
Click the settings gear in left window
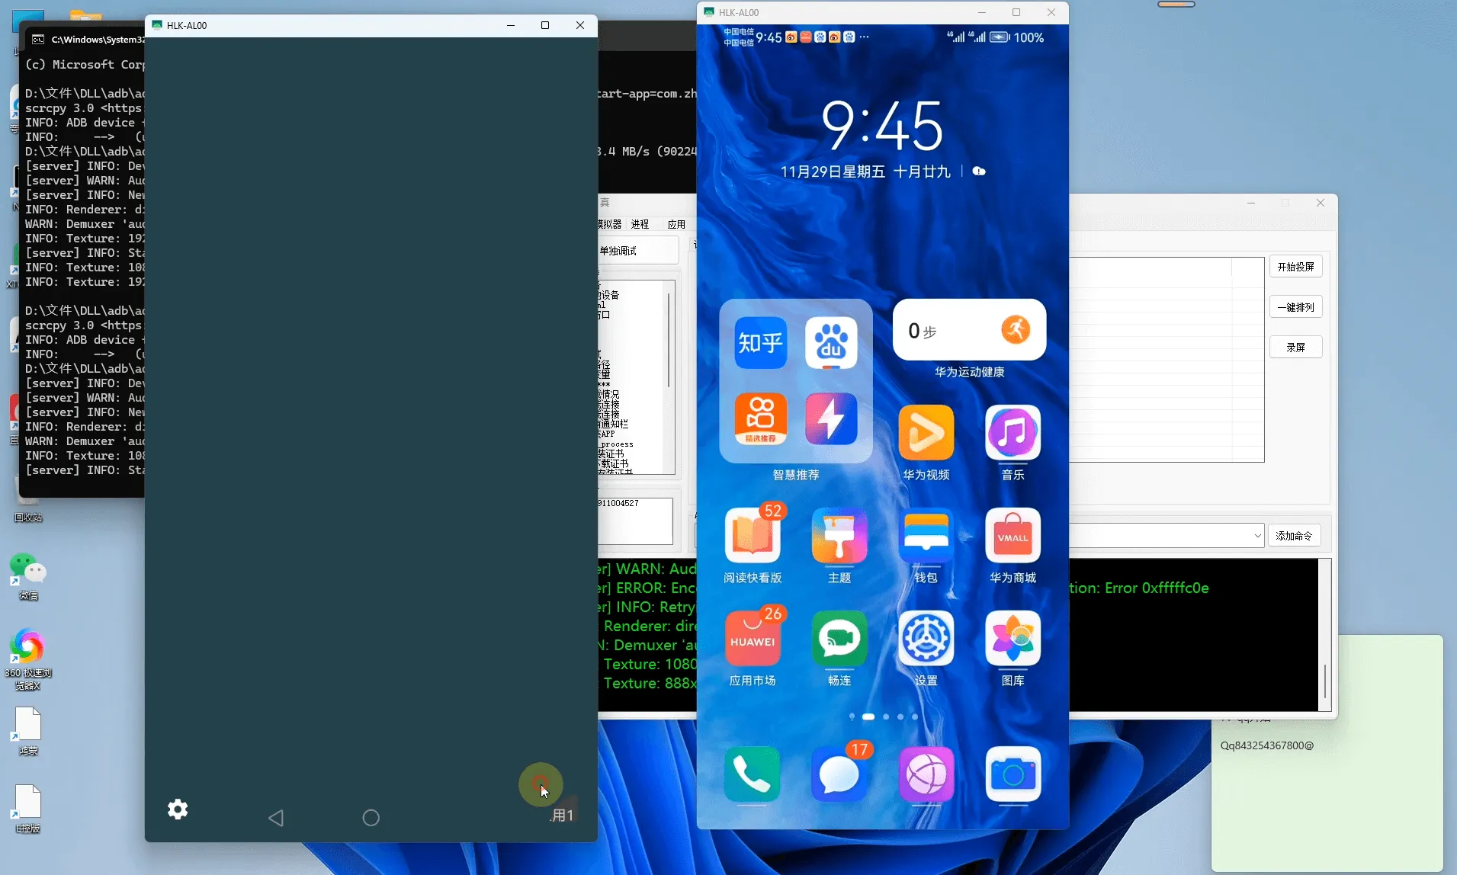click(x=178, y=809)
